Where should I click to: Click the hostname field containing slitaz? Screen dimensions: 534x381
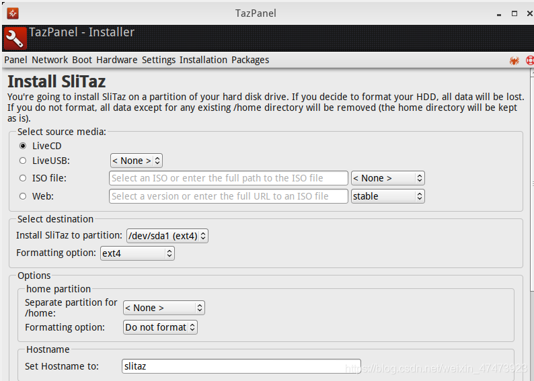tap(241, 366)
